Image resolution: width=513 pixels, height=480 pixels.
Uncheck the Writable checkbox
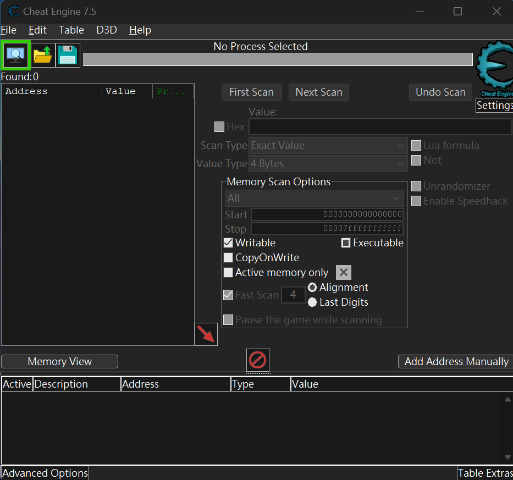228,242
